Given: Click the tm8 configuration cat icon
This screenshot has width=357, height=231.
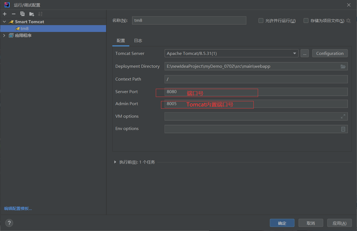Looking at the screenshot, I should (x=17, y=29).
